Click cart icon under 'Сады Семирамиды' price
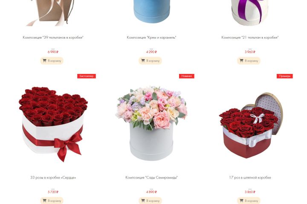 [x=143, y=201]
